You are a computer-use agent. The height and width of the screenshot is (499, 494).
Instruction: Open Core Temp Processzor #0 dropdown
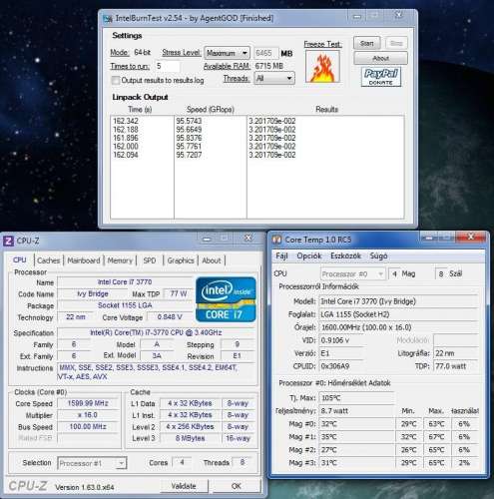353,274
